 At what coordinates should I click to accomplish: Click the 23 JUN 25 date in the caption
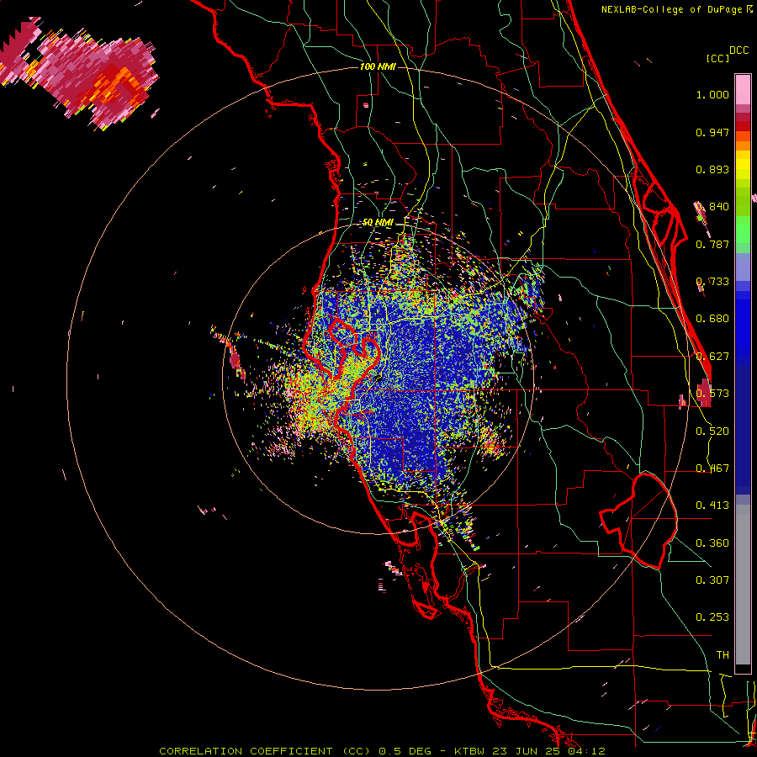(x=527, y=751)
